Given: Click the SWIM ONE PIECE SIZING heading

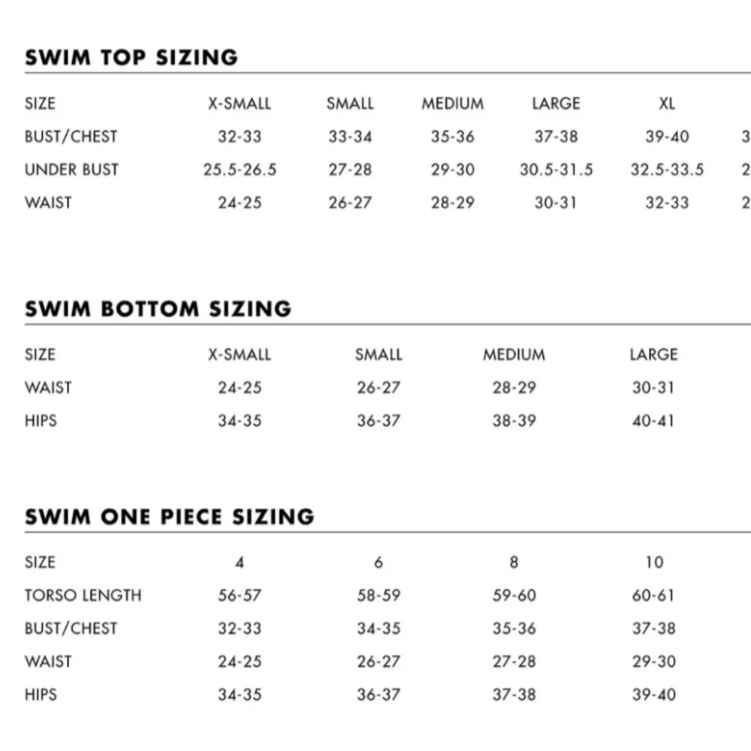Looking at the screenshot, I should tap(170, 517).
